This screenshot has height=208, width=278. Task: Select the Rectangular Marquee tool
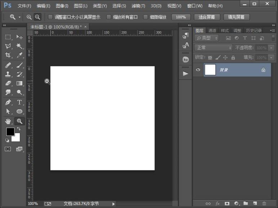point(8,37)
